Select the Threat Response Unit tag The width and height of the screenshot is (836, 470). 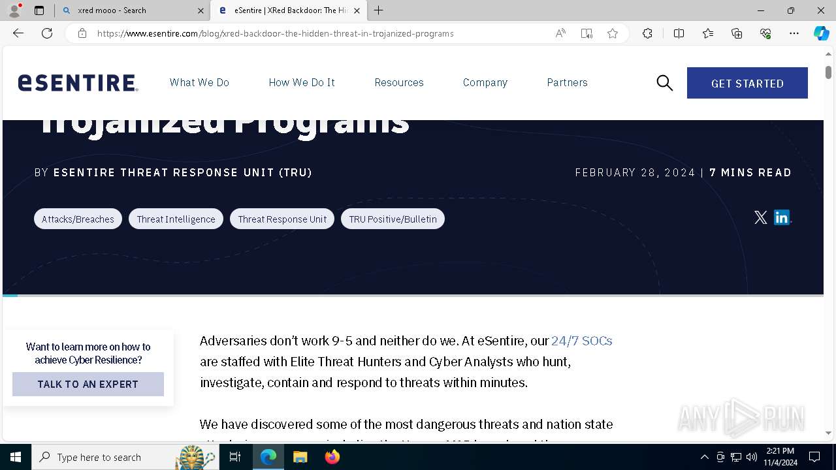pos(282,219)
